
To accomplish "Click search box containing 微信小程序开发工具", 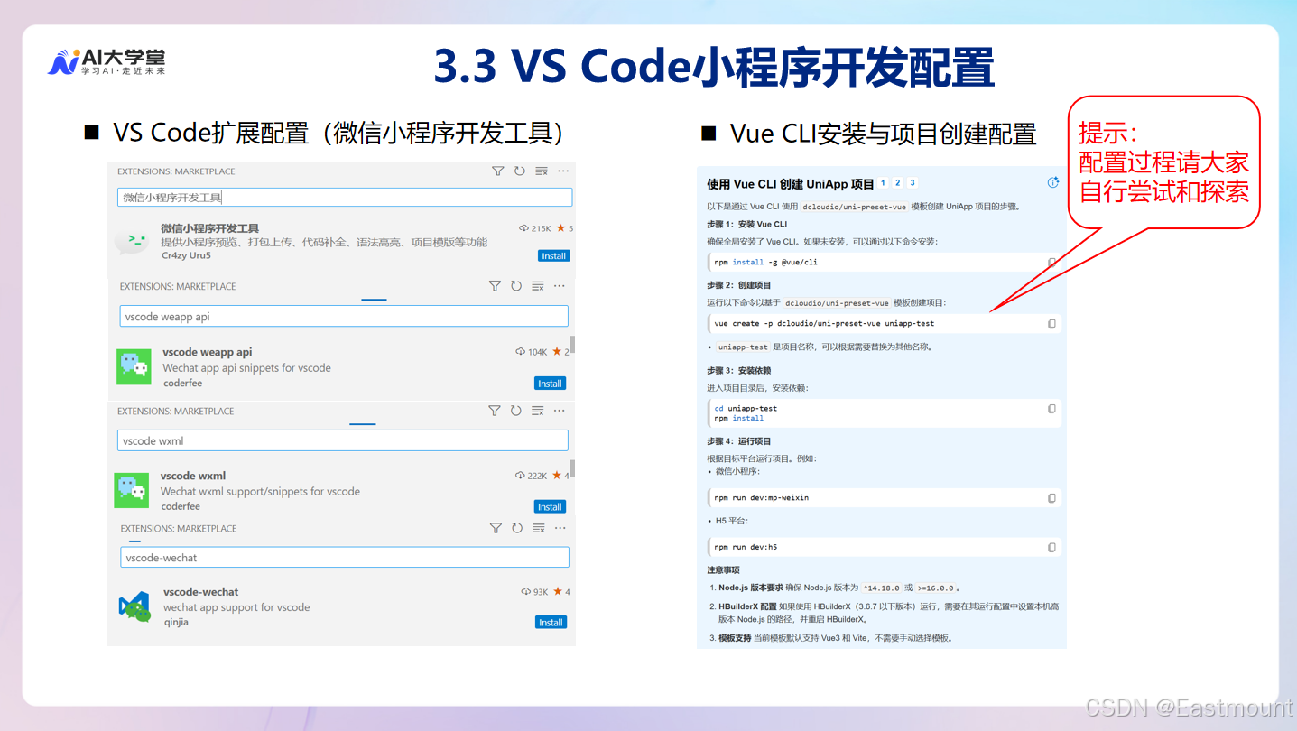I will (x=345, y=198).
